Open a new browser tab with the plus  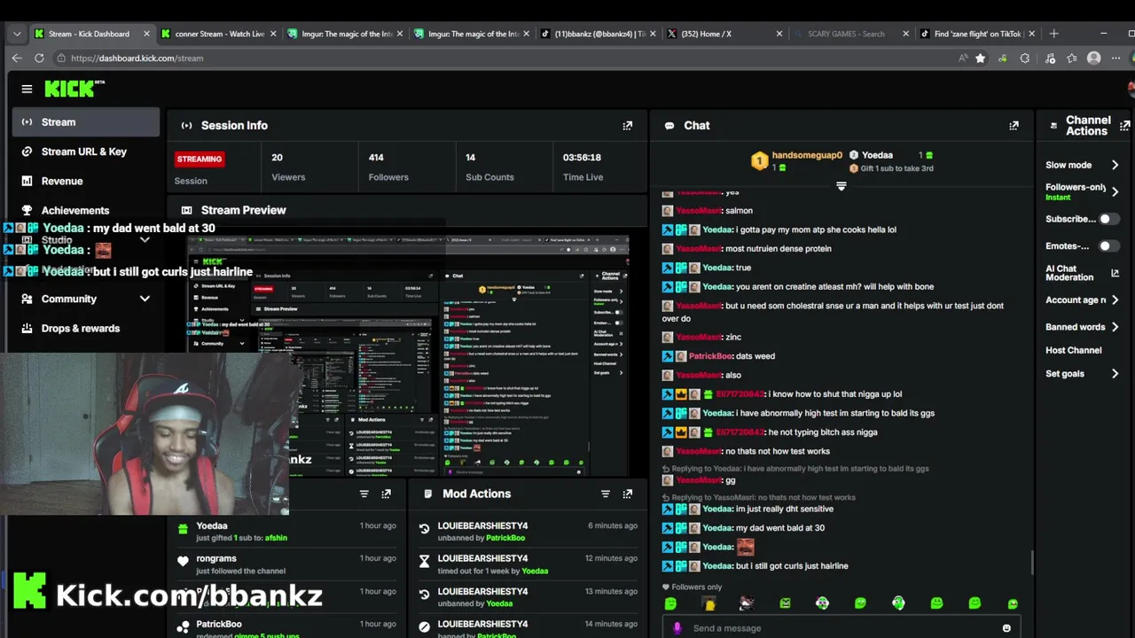(x=1053, y=34)
